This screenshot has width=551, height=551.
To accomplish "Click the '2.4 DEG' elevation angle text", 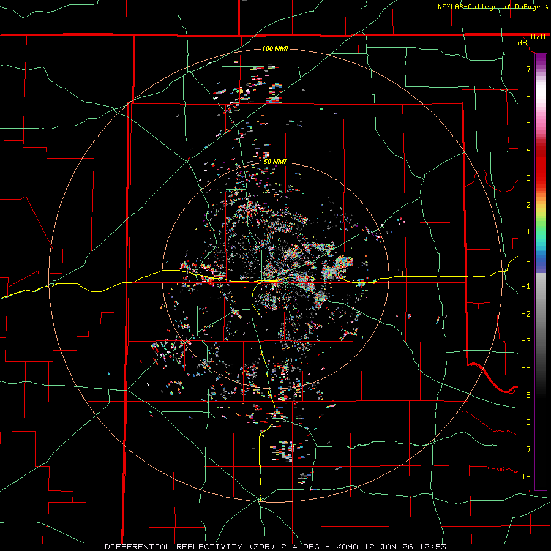I will coord(301,547).
